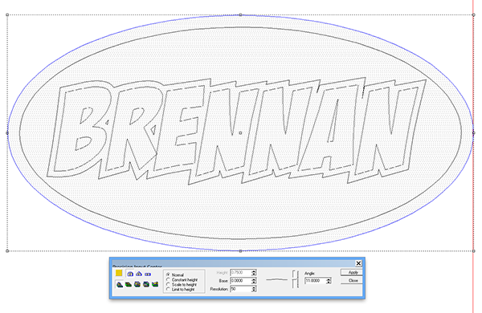Choose the second relief combine mode icon
This screenshot has width=482, height=313.
click(x=129, y=284)
